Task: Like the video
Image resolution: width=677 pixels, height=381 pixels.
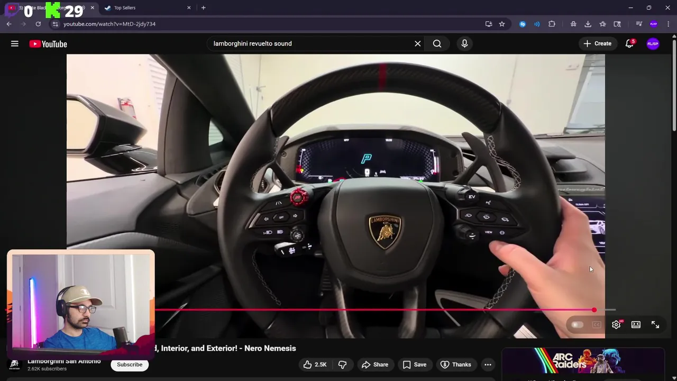Action: click(315, 365)
